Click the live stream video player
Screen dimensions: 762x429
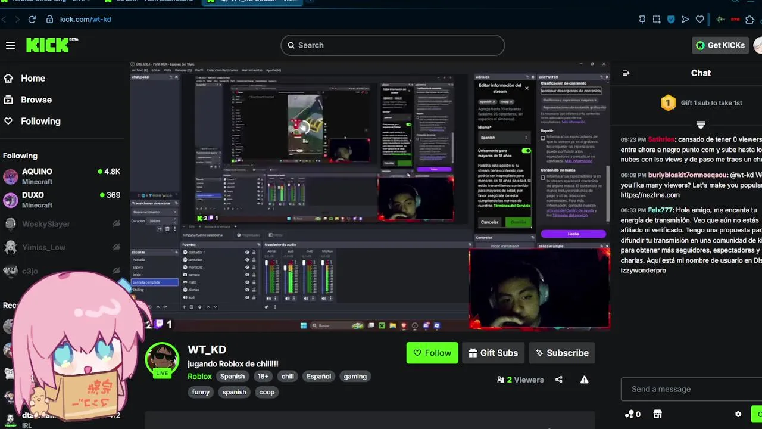370,195
